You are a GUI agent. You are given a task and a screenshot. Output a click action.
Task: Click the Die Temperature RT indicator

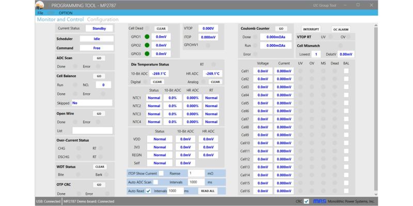(x=214, y=64)
